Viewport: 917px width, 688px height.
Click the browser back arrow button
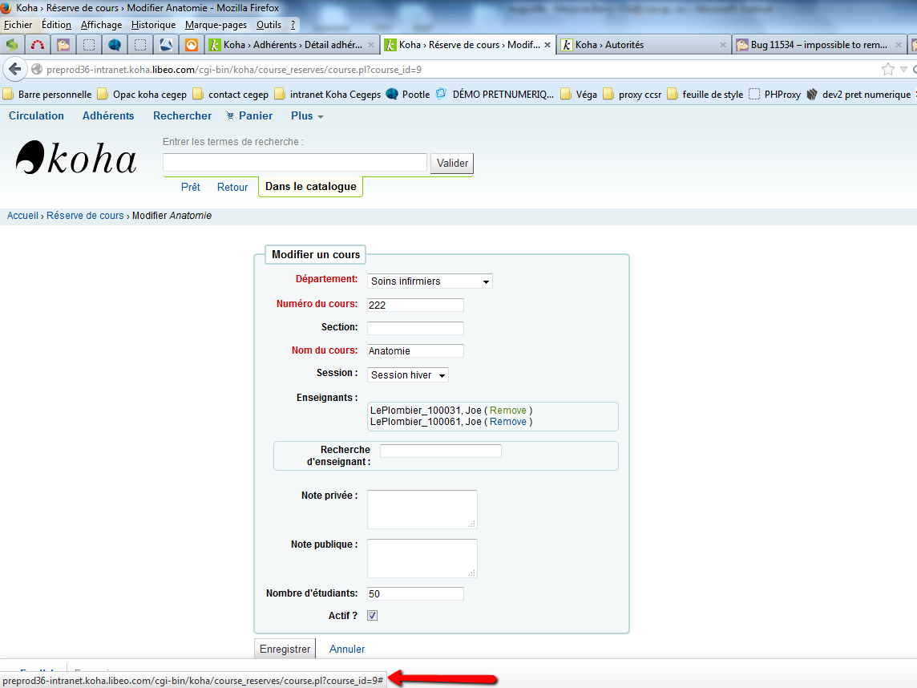pos(16,70)
